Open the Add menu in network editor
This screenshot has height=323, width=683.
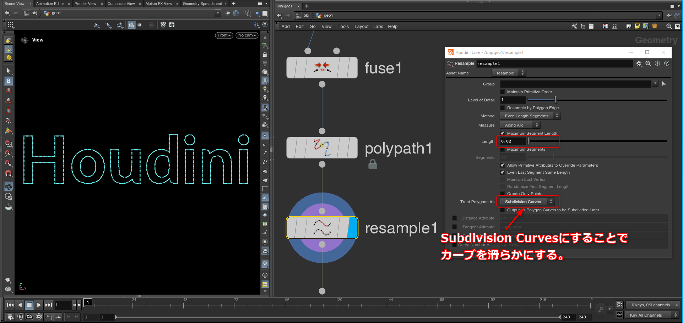tap(286, 27)
